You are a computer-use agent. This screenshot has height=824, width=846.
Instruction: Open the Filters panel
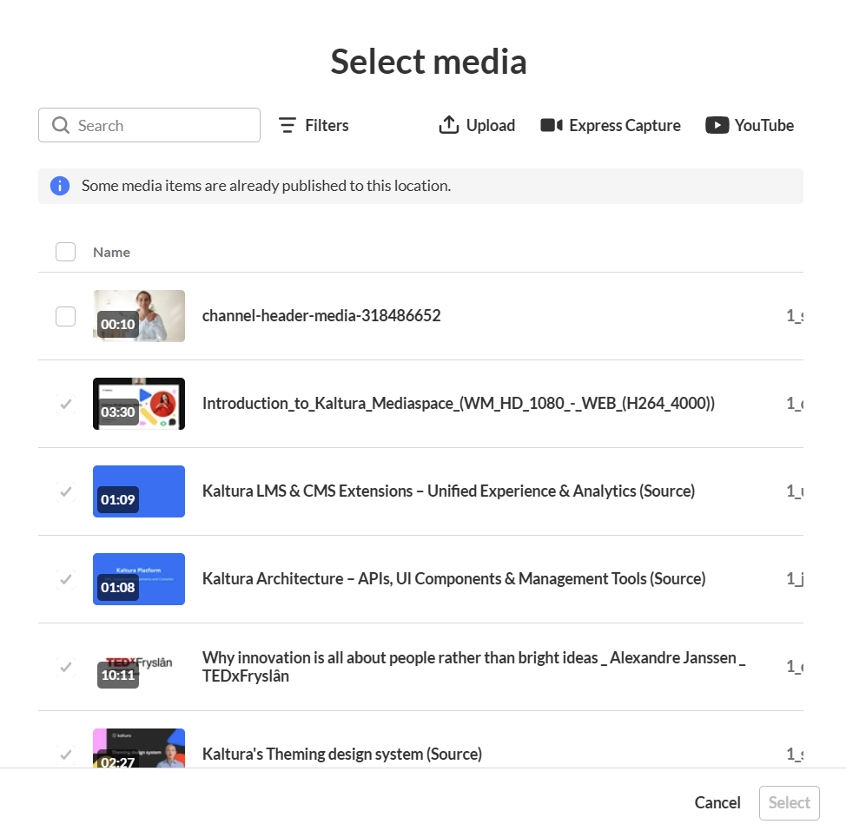coord(314,125)
